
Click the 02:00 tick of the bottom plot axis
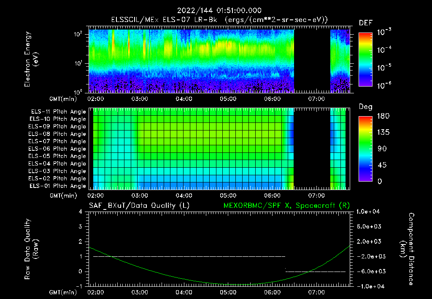pyautogui.click(x=96, y=292)
